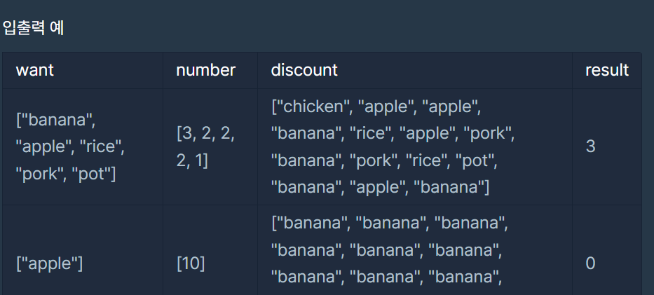
Task: Click the "2, 1]" line in number cell
Action: (192, 160)
